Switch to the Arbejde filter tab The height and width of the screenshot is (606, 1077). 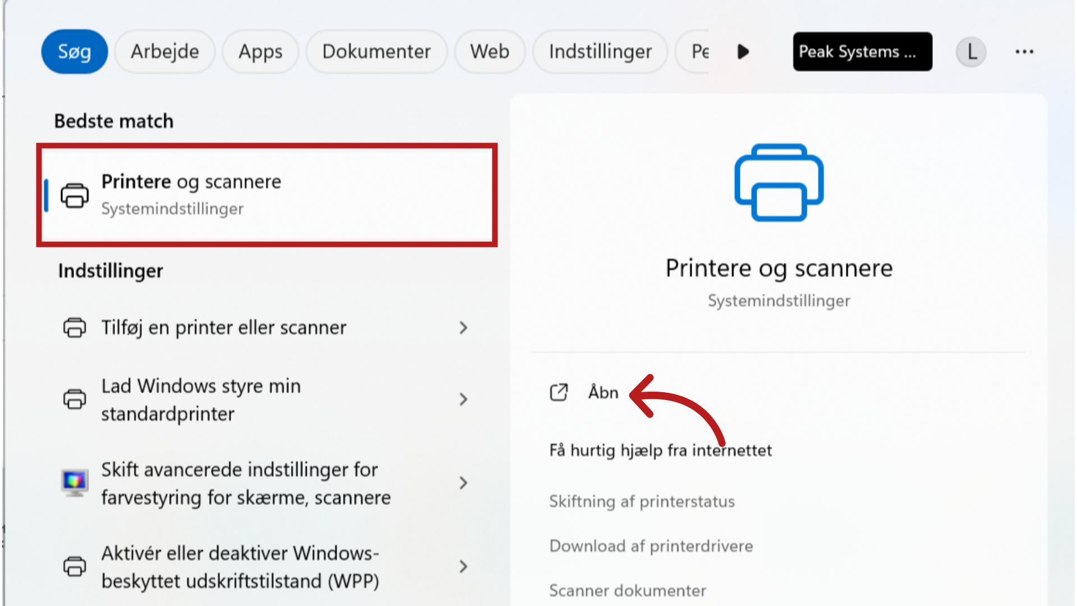click(x=165, y=52)
